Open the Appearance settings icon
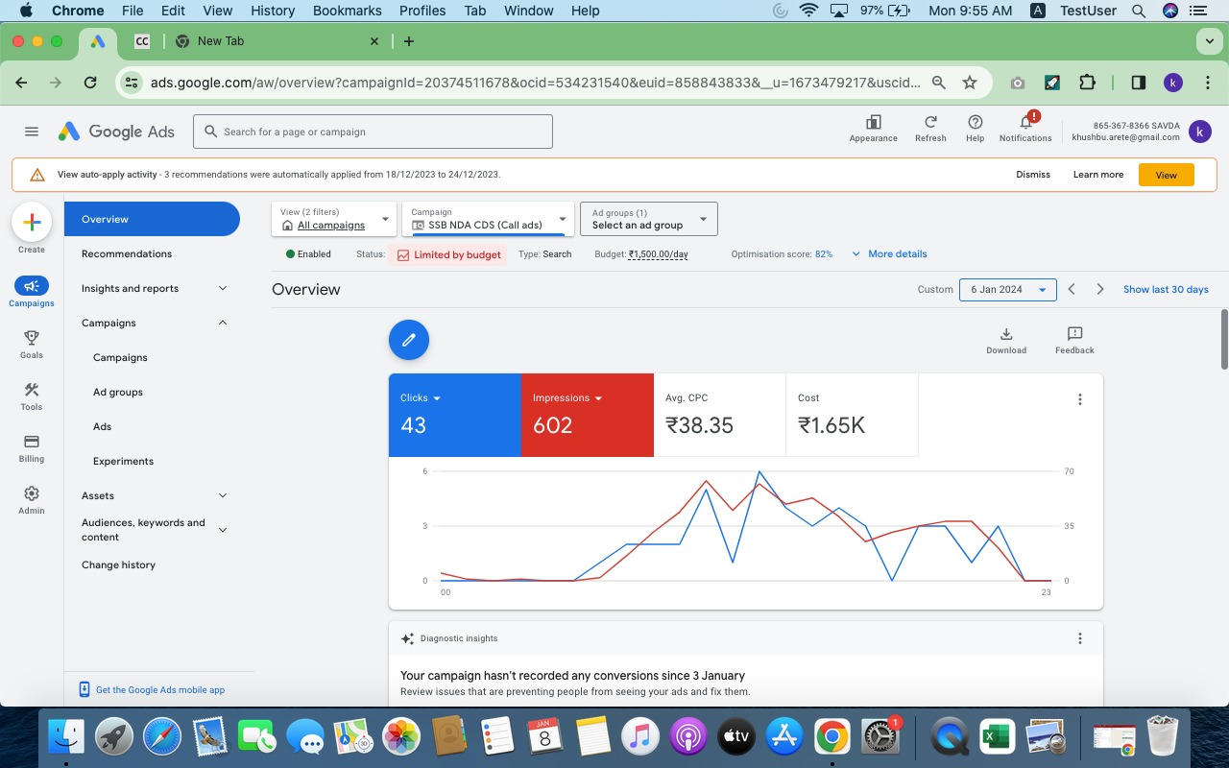 873,123
